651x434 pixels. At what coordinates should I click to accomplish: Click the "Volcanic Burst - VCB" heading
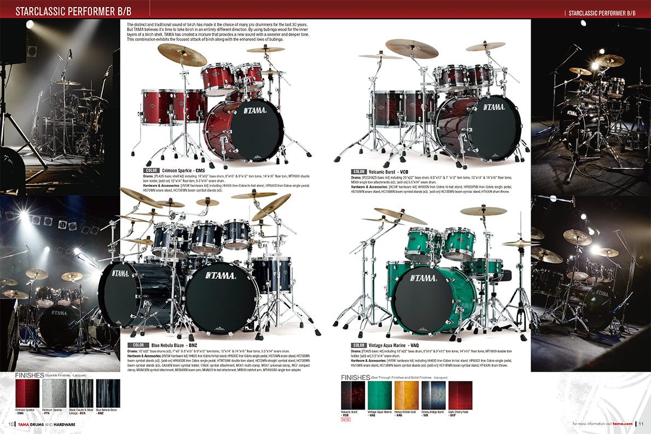(388, 172)
